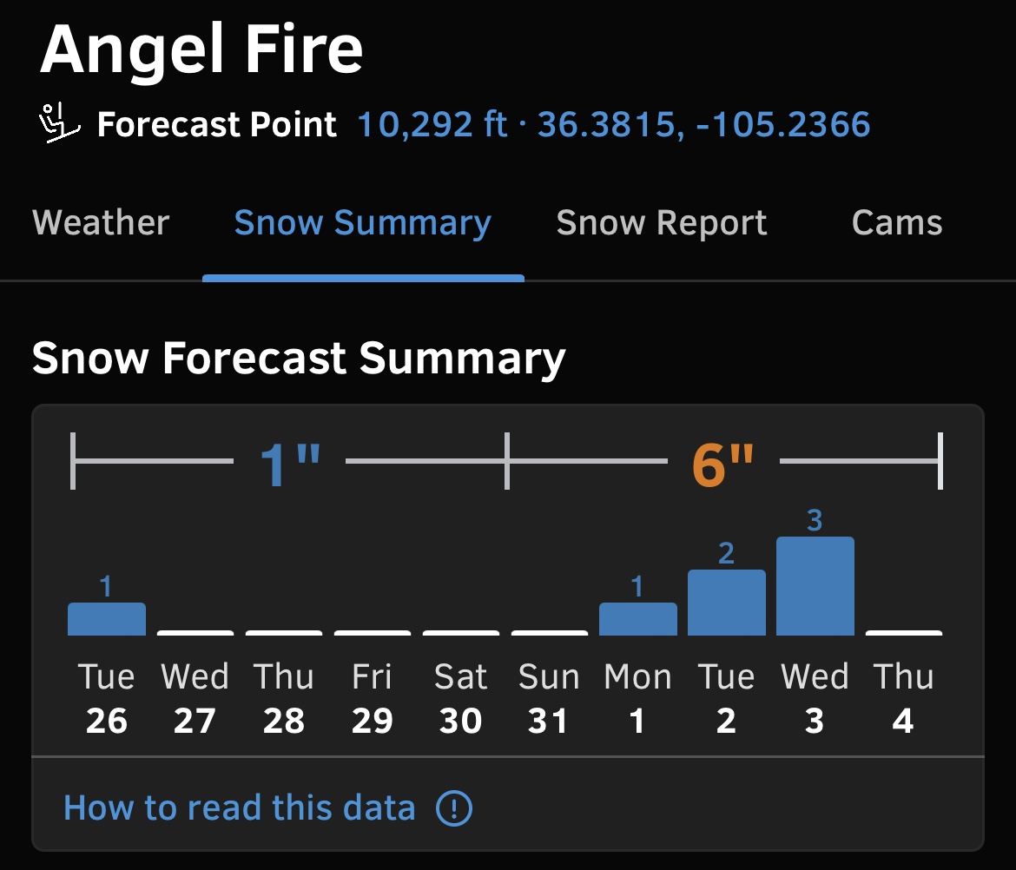Image resolution: width=1016 pixels, height=870 pixels.
Task: Choose the Thu 4 day column
Action: [x=903, y=698]
